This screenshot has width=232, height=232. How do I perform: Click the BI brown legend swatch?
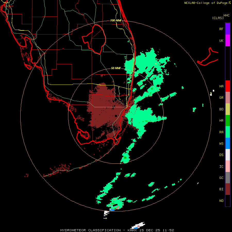pos(228,189)
